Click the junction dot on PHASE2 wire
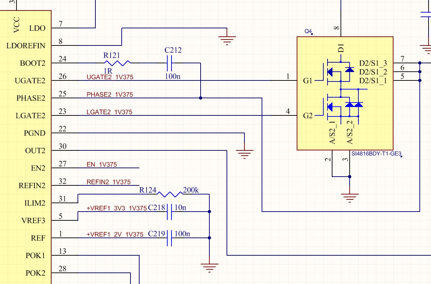This screenshot has width=431, height=284. tap(201, 98)
